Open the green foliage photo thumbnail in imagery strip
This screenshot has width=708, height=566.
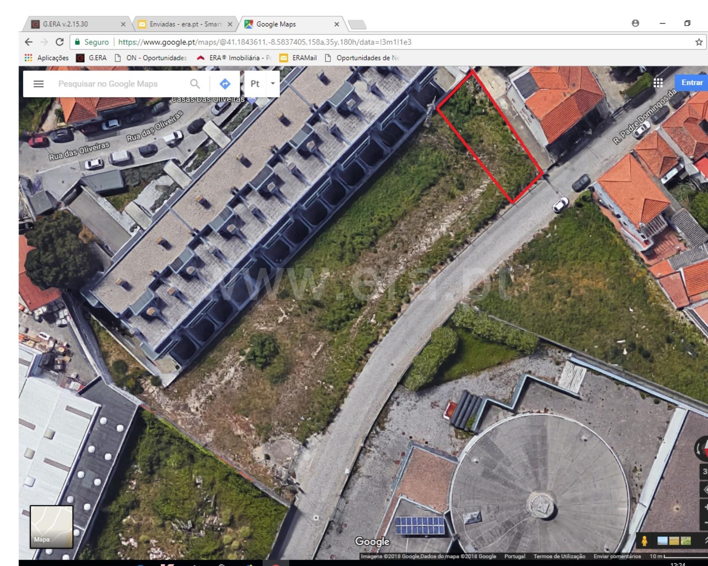685,541
